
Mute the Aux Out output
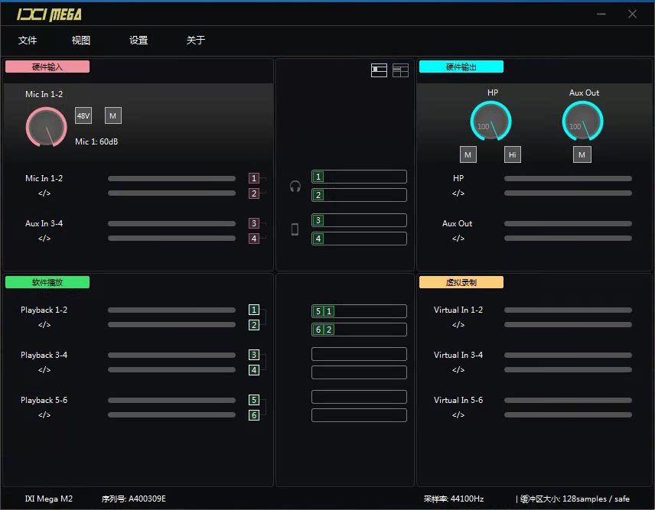click(582, 155)
